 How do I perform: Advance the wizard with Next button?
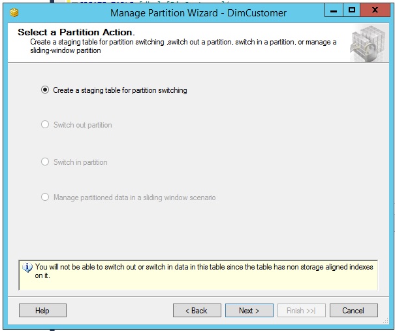point(249,310)
